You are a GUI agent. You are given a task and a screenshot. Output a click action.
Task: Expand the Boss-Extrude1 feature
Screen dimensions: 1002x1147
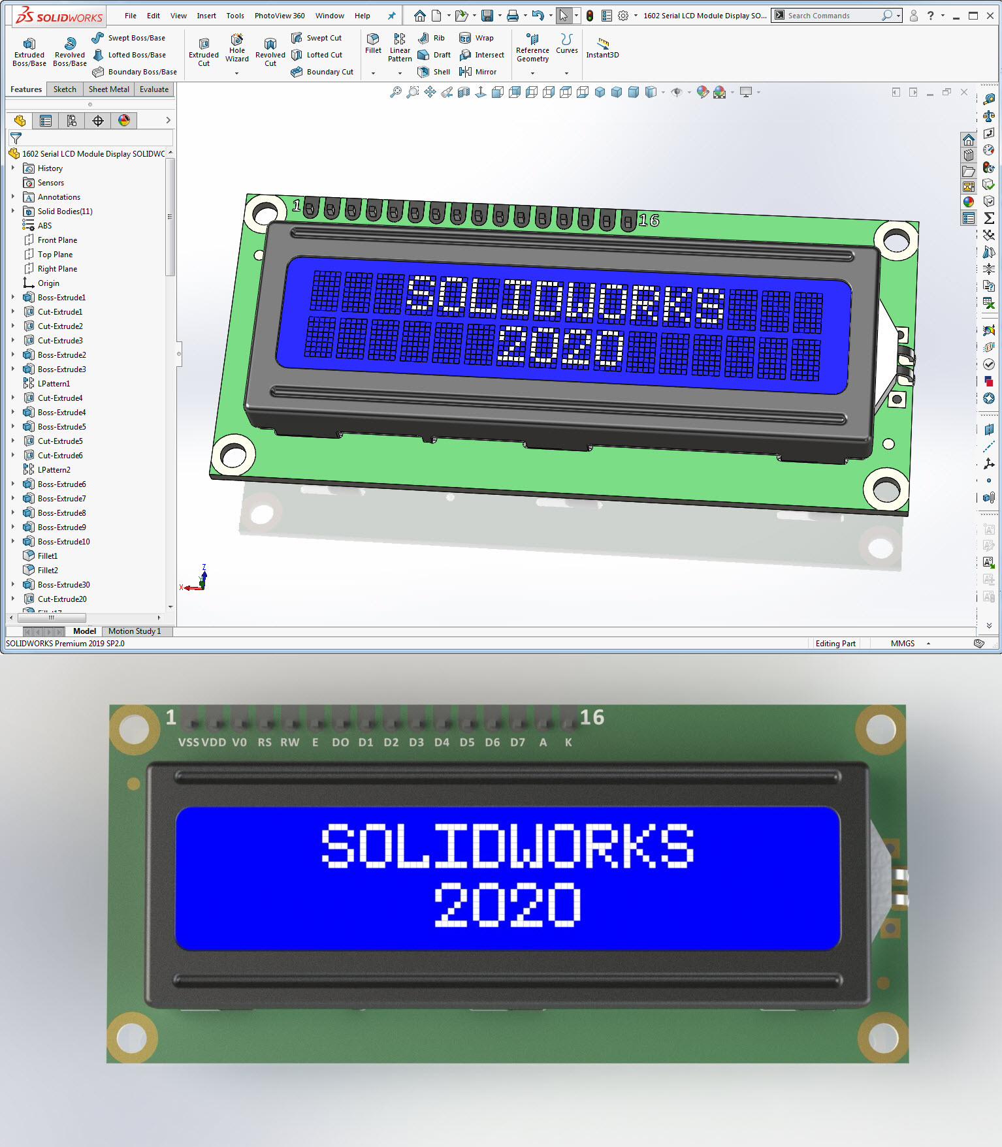point(12,298)
